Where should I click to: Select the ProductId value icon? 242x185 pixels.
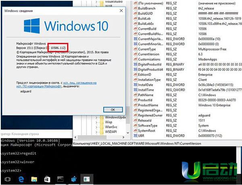click(136, 100)
